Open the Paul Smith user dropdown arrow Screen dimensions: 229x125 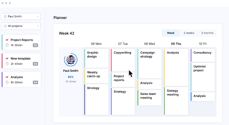point(38,16)
